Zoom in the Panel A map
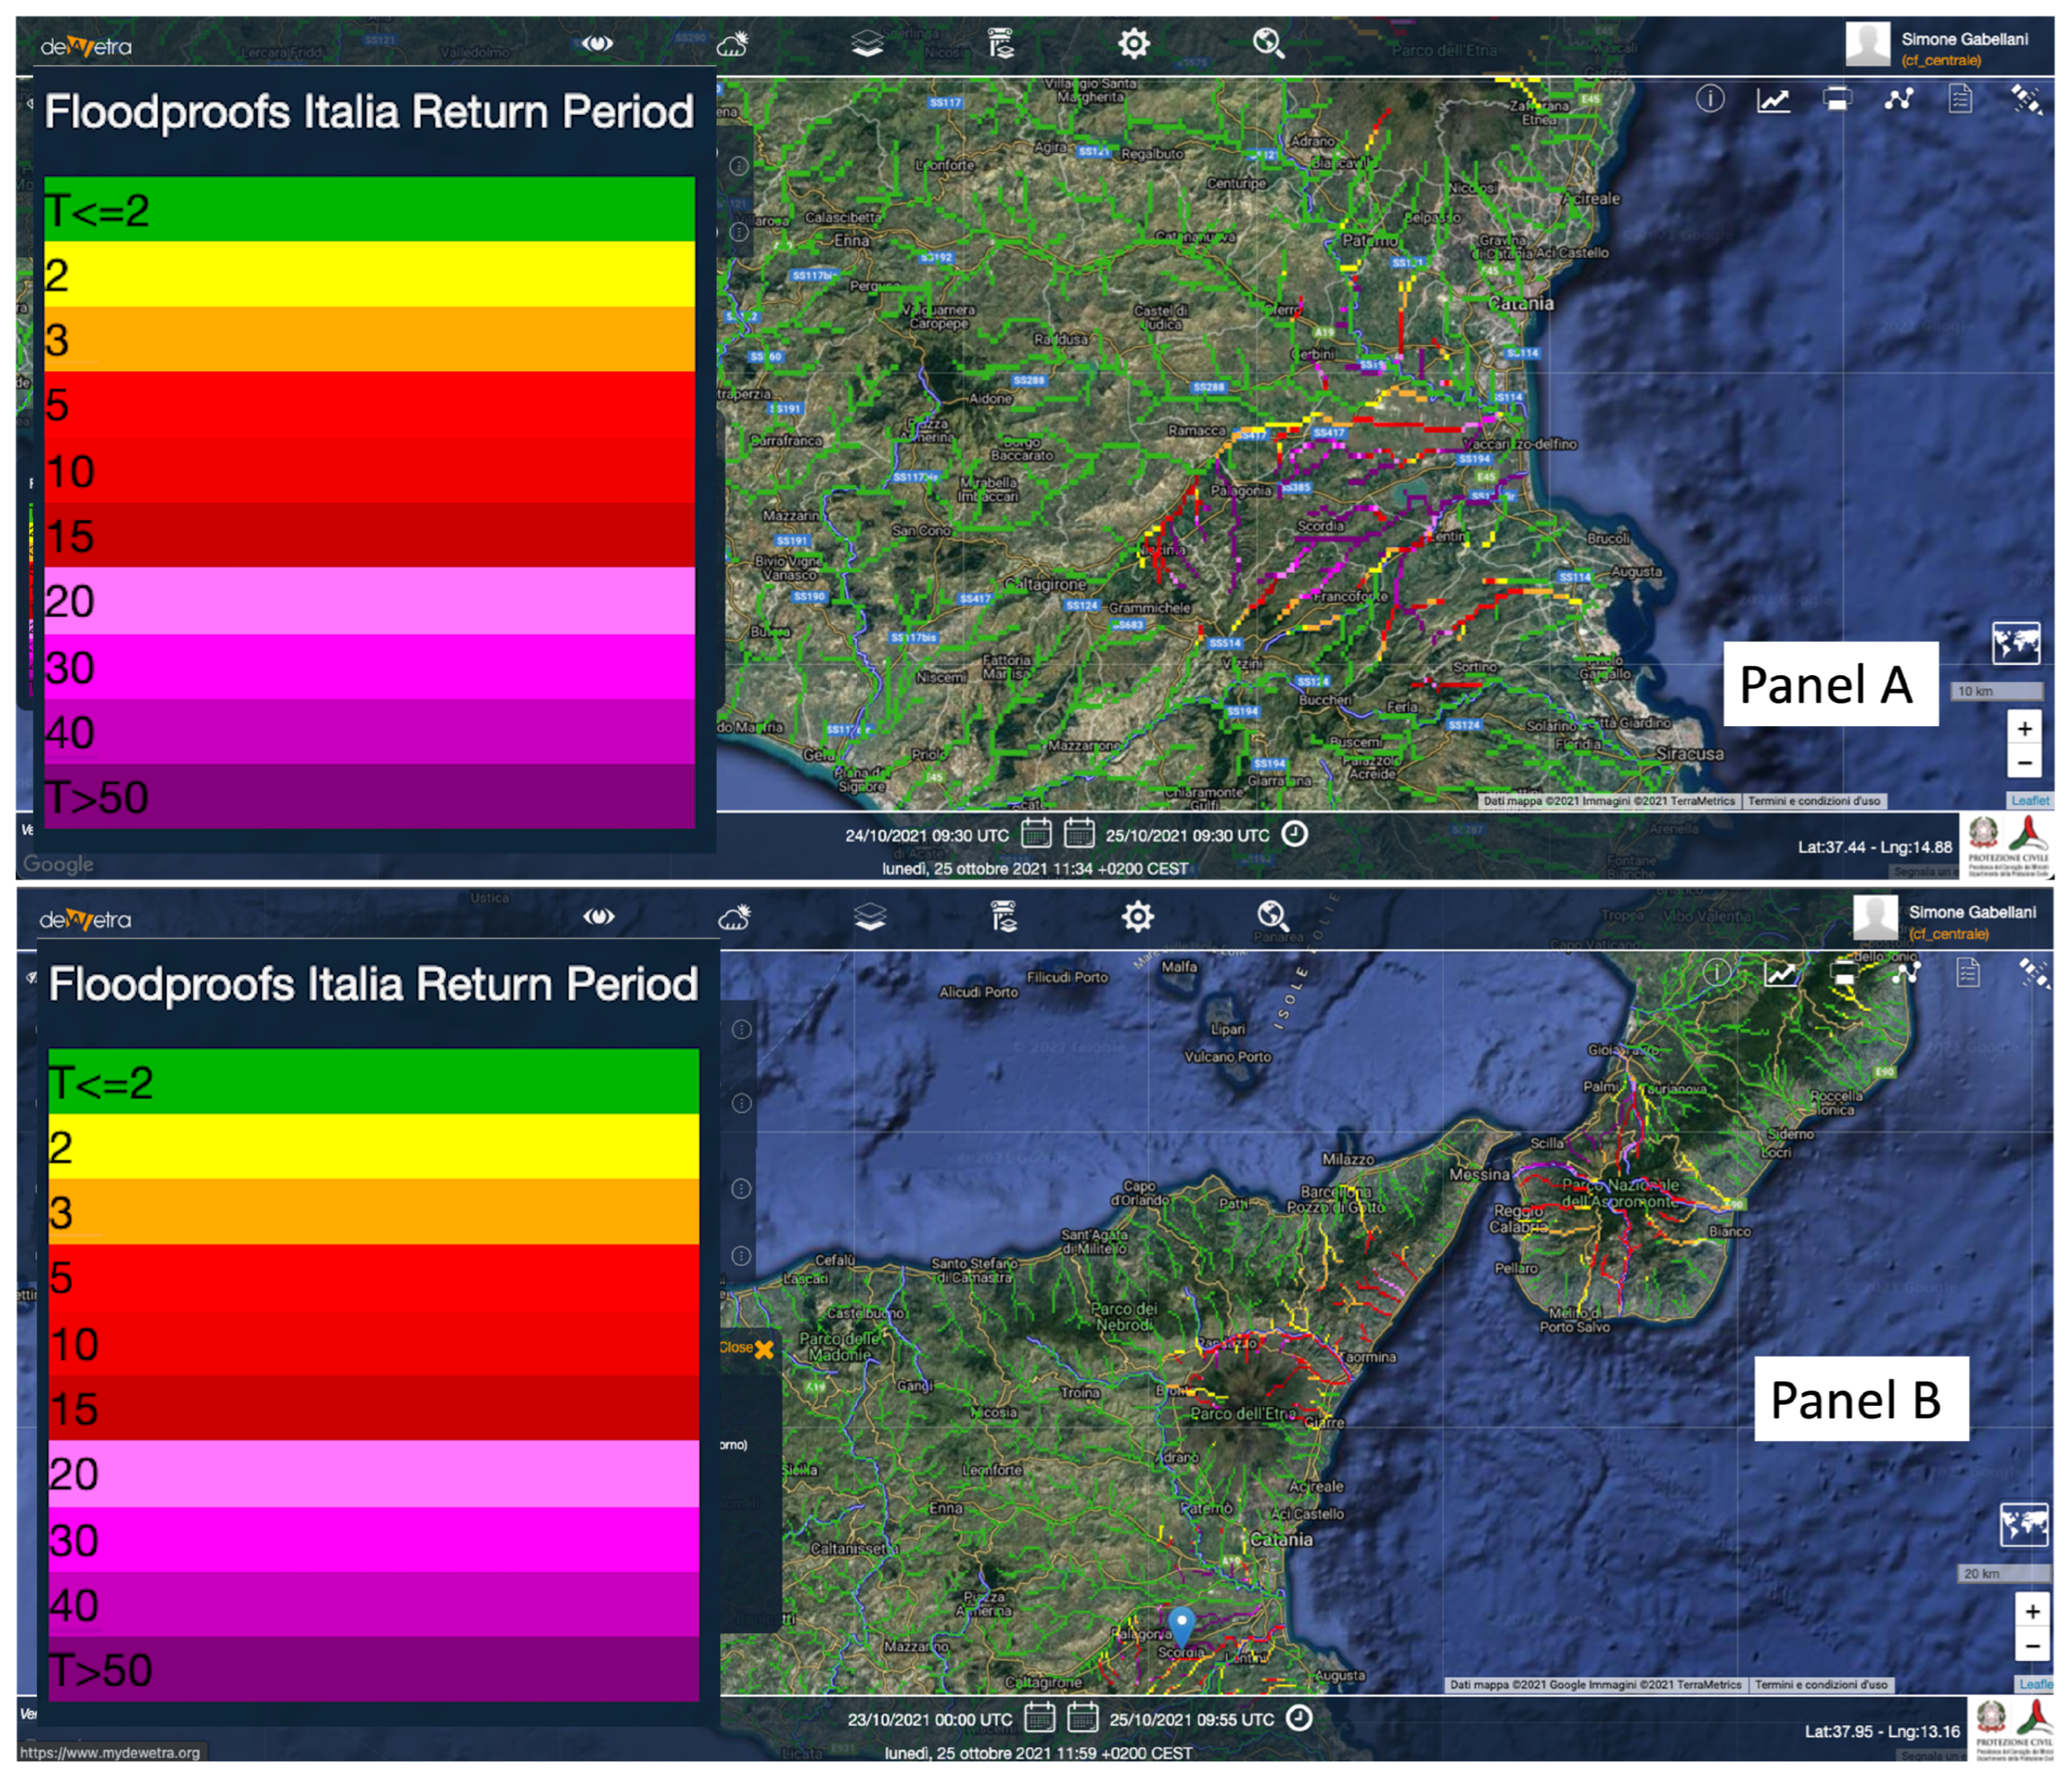 tap(2025, 728)
